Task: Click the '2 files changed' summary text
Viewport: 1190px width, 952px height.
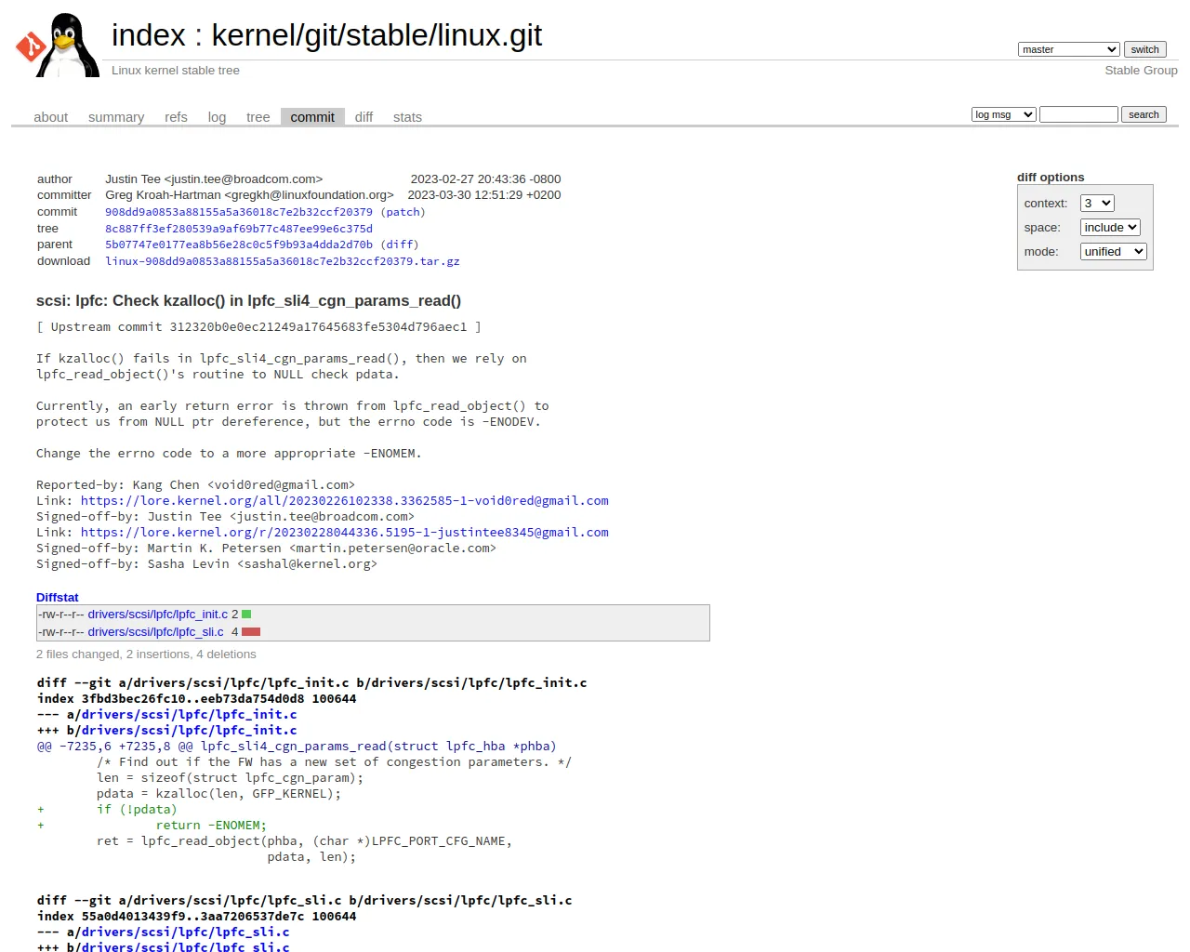Action: click(x=146, y=654)
